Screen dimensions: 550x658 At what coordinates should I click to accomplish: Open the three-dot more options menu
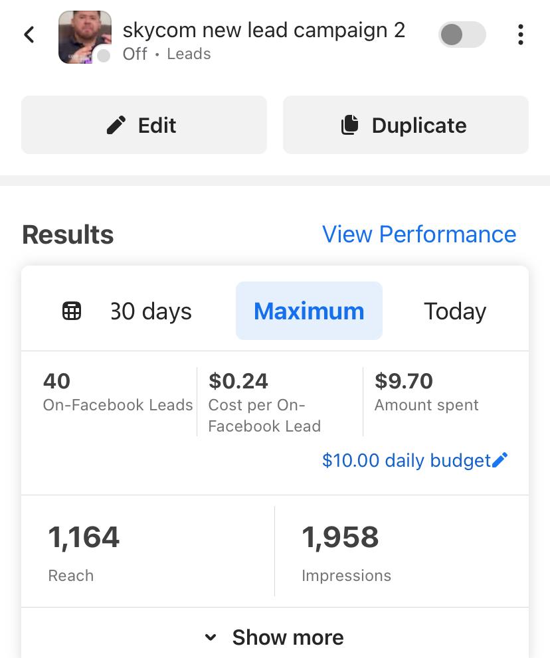(x=521, y=35)
